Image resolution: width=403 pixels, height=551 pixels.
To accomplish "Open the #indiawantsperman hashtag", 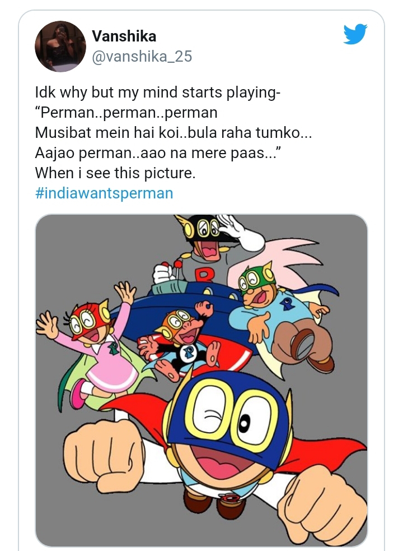I will point(104,193).
